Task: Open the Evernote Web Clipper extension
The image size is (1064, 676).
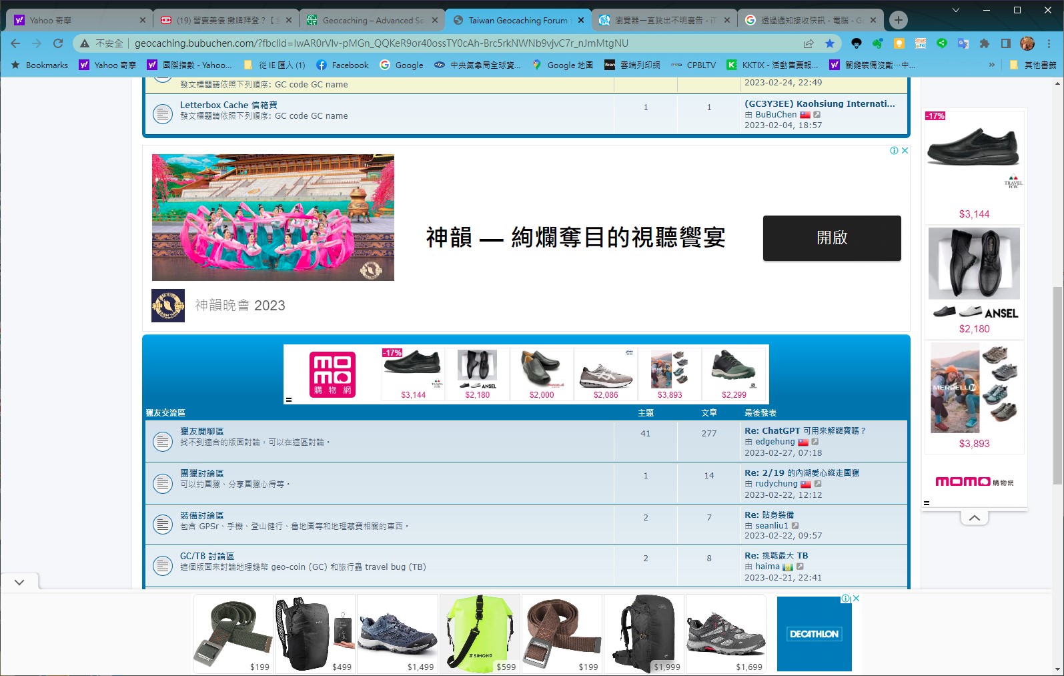Action: [877, 43]
